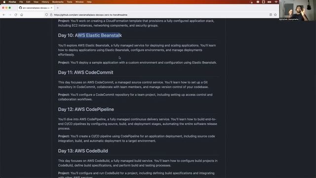Select the GitHub aws-devops browser tab

[x=36, y=8]
